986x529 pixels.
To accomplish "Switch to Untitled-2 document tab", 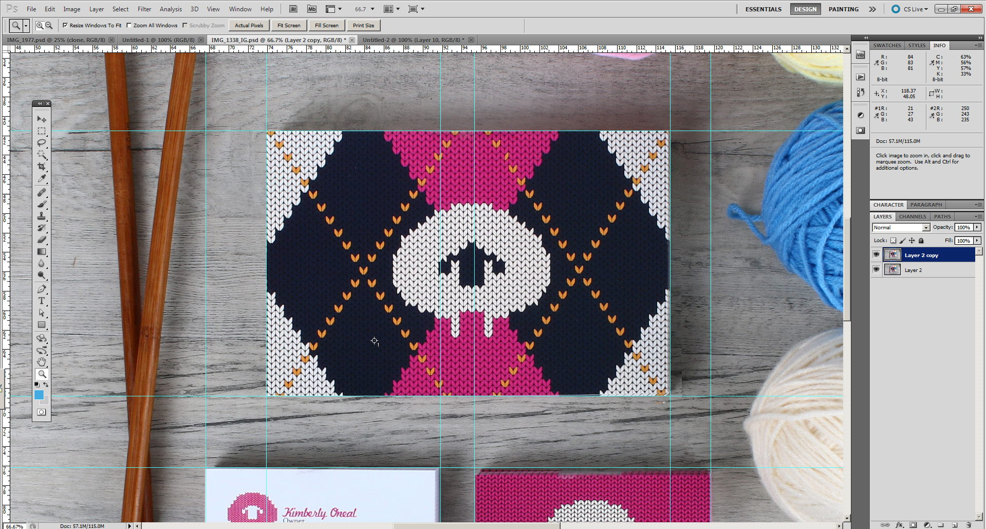I will [x=413, y=40].
